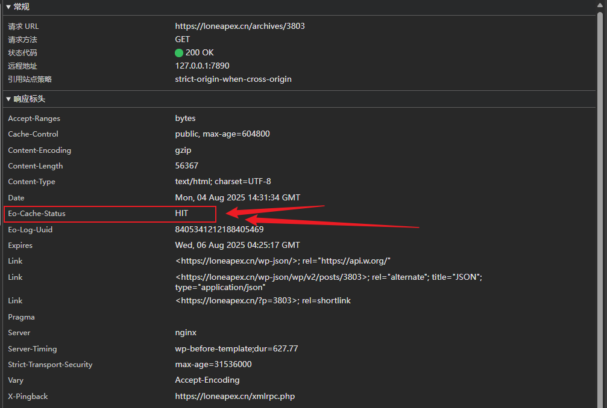
Task: Select the HIT cache status value
Action: point(181,214)
